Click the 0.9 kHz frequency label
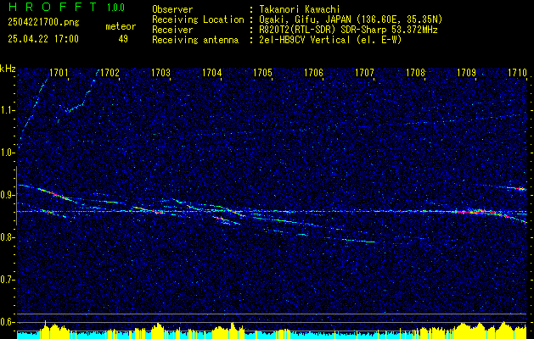 point(7,195)
